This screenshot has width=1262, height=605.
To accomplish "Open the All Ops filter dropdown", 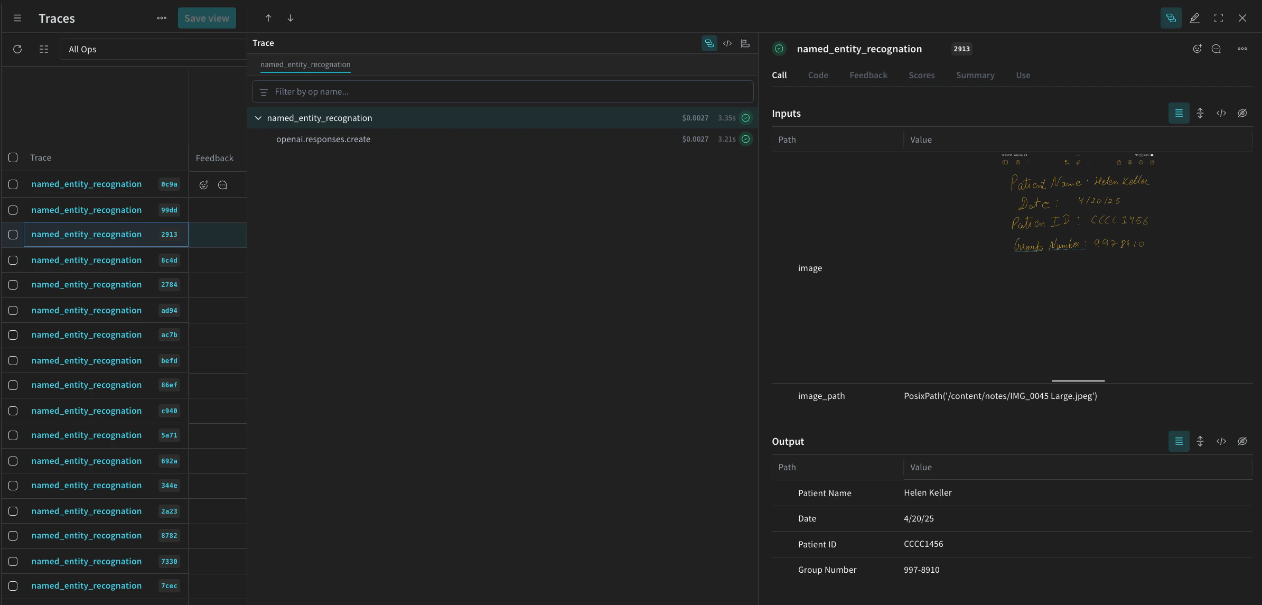I will [152, 49].
